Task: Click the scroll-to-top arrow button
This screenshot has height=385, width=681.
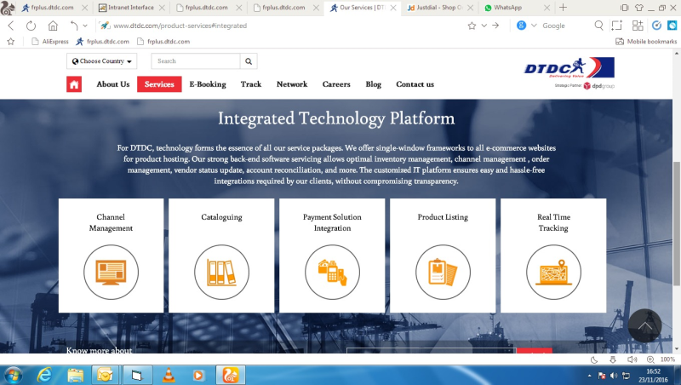Action: (644, 326)
